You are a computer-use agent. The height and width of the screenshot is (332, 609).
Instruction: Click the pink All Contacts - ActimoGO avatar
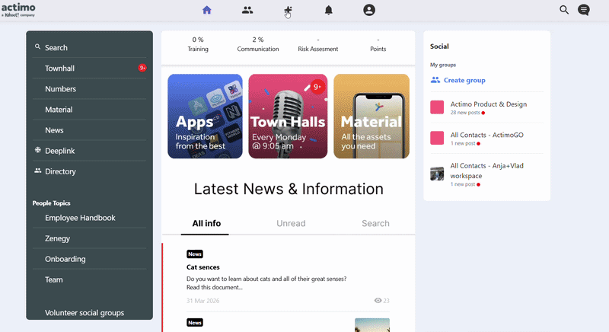click(x=437, y=138)
